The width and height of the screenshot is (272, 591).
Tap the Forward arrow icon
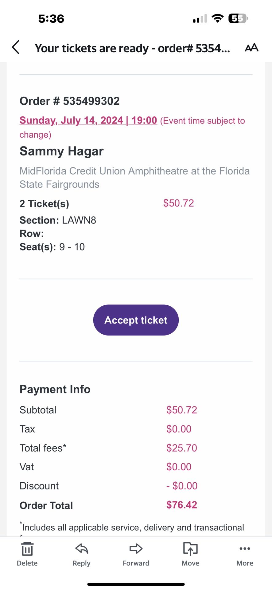pyautogui.click(x=136, y=549)
